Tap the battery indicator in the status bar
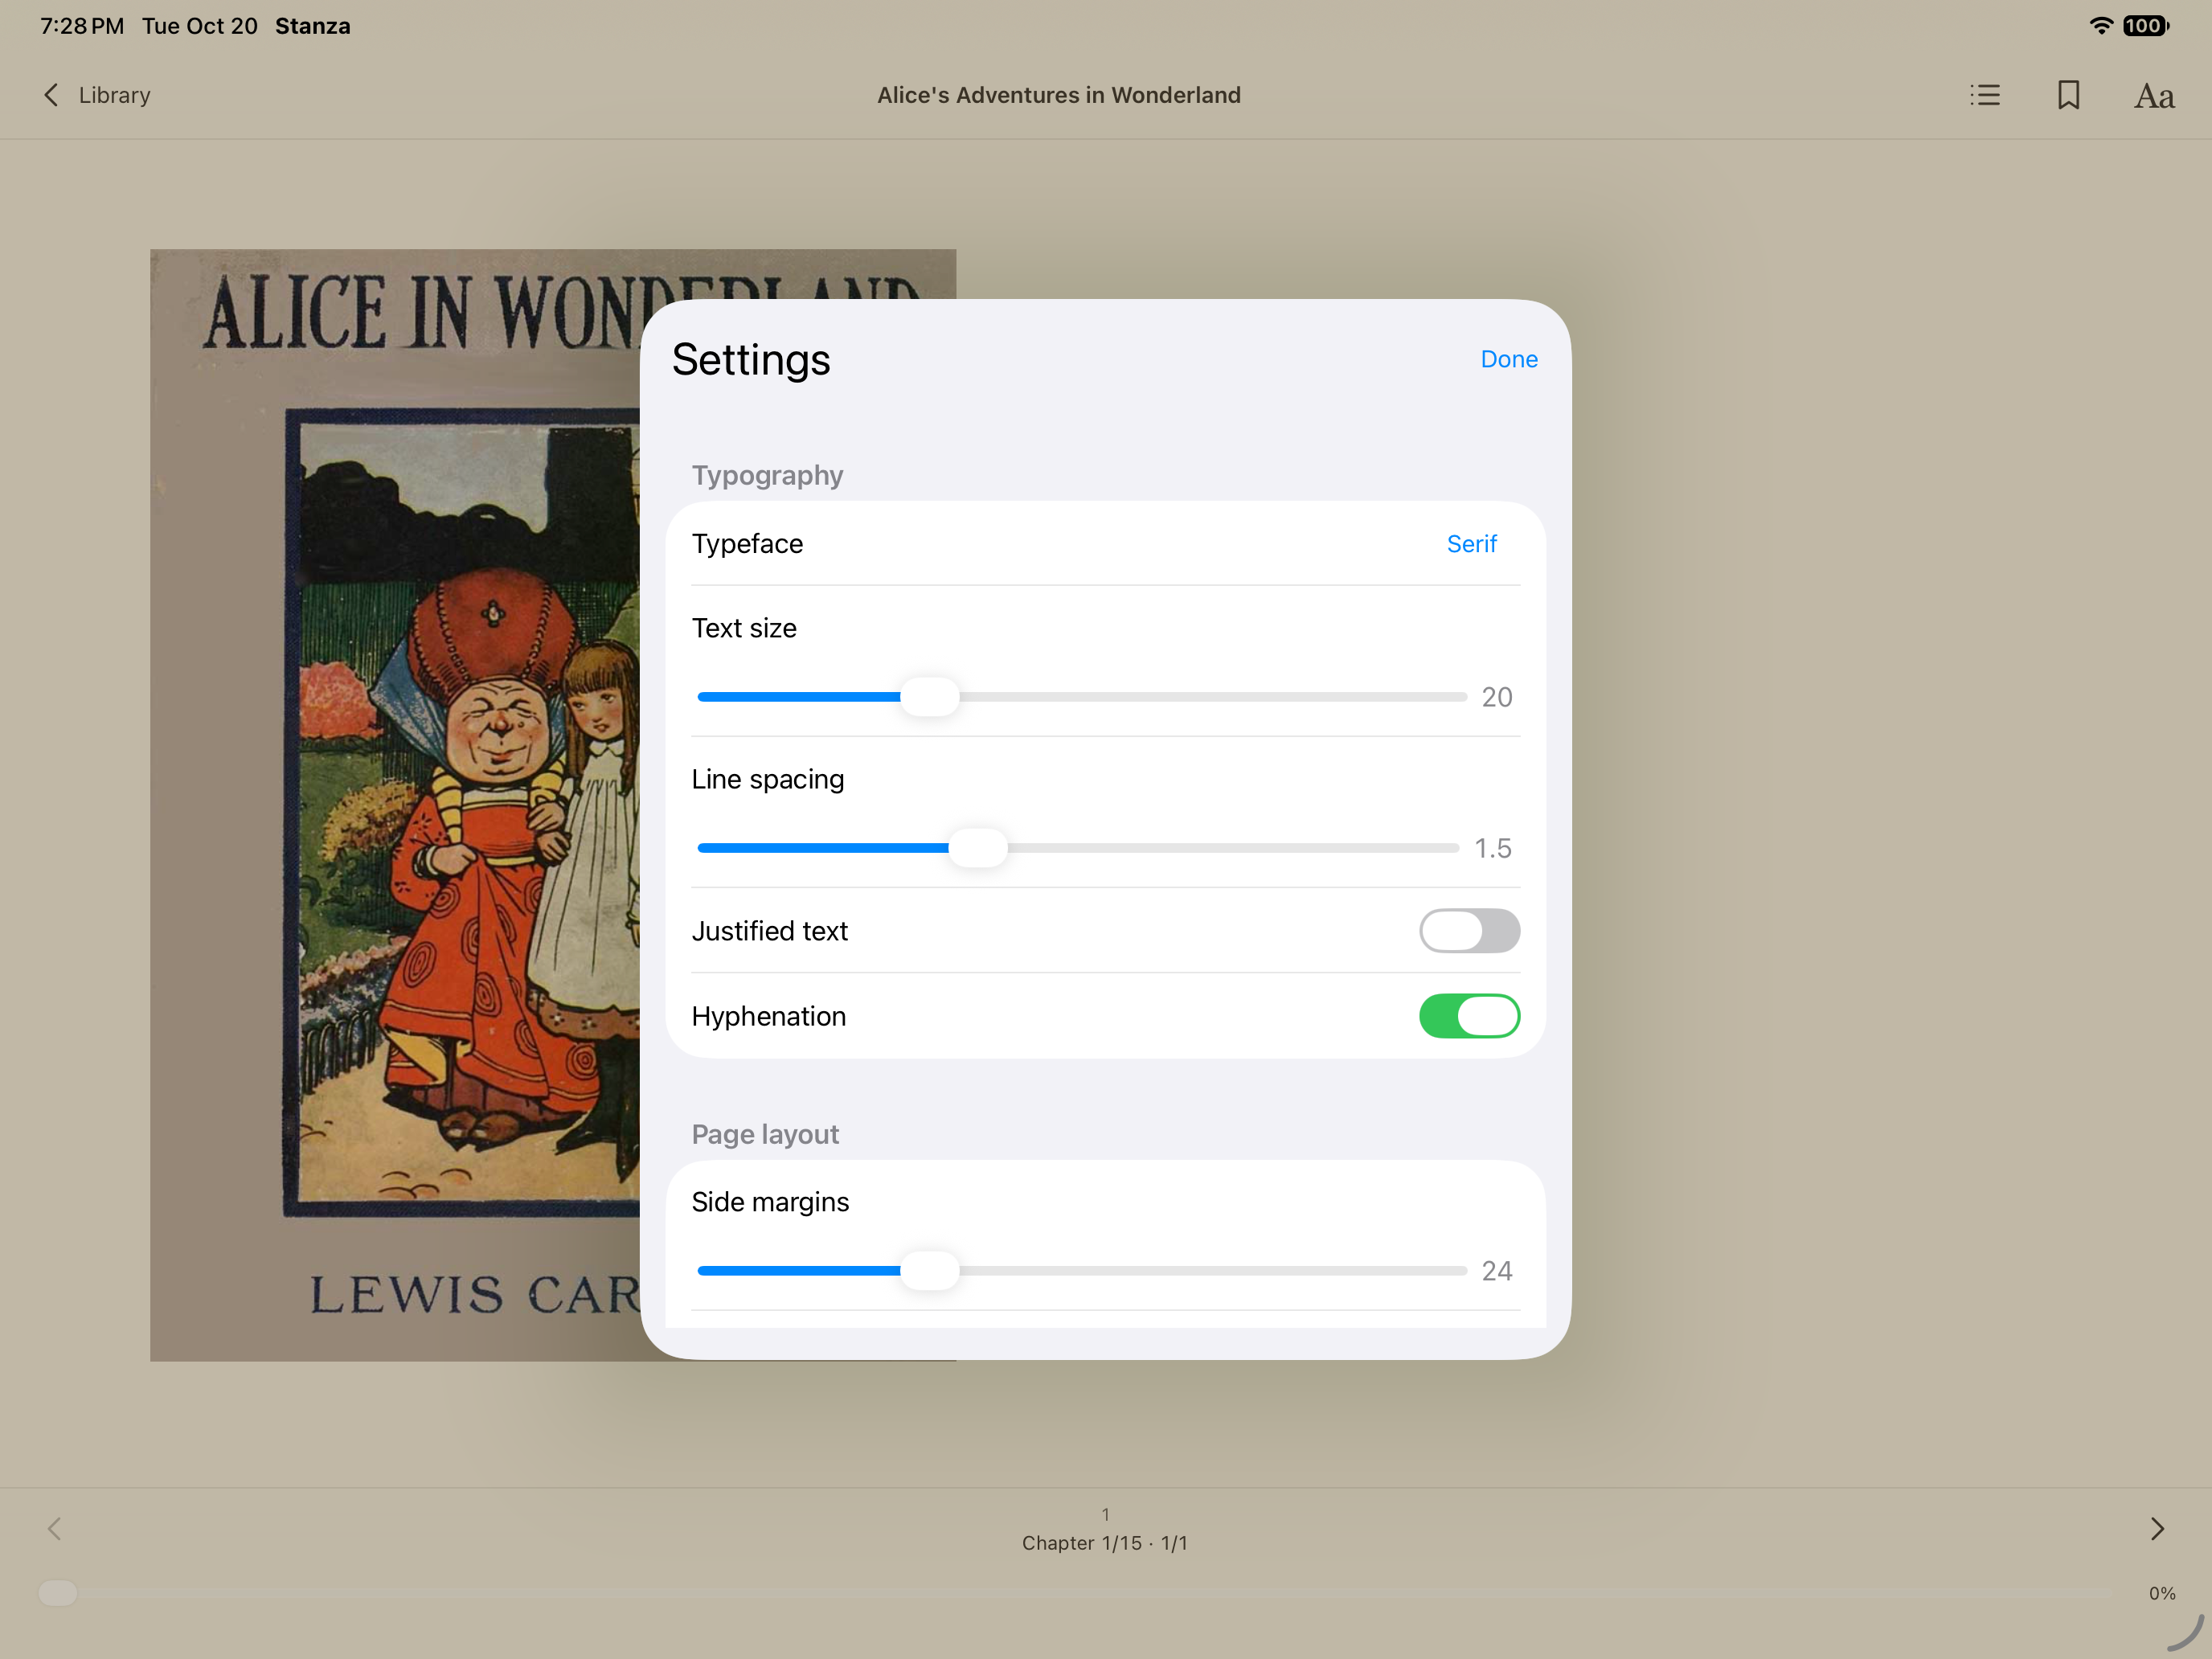Viewport: 2212px width, 1659px height. tap(2145, 26)
